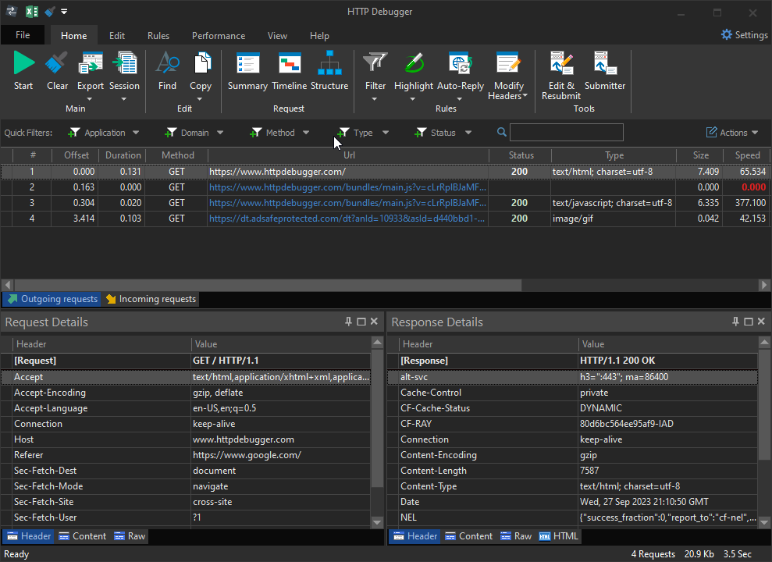This screenshot has width=772, height=562.
Task: Switch to the Rules ribbon tab
Action: point(158,36)
